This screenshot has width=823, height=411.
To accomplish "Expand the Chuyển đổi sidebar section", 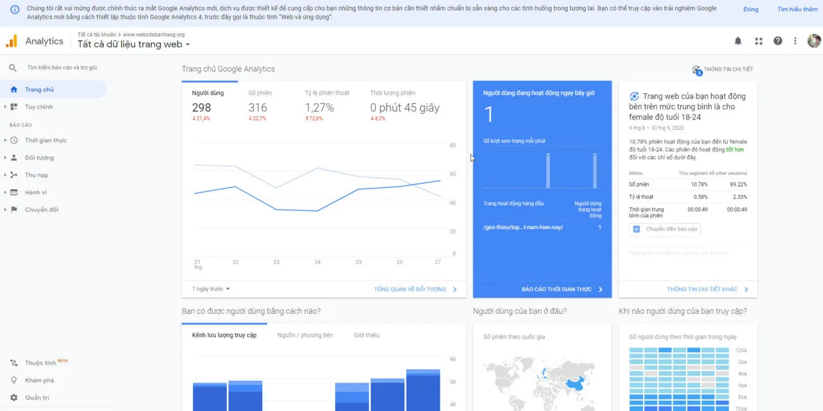I will click(x=5, y=210).
